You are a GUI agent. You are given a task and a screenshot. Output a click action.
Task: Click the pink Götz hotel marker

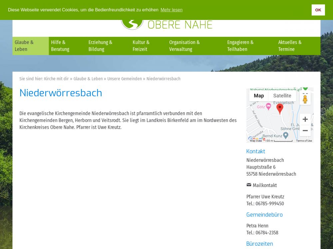(268, 106)
